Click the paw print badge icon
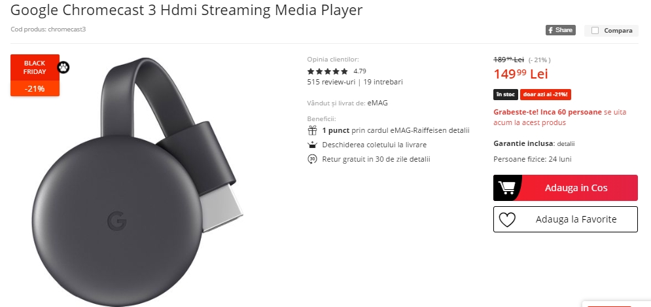Screen dimensions: 651x307 pyautogui.click(x=63, y=67)
